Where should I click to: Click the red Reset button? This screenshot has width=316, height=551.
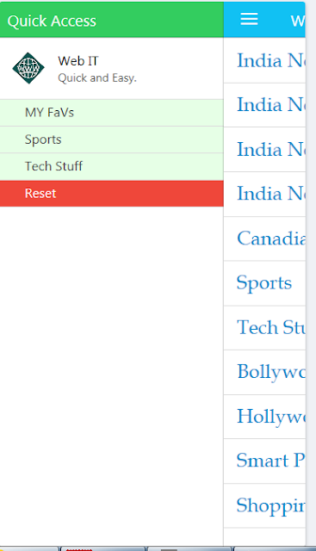111,193
